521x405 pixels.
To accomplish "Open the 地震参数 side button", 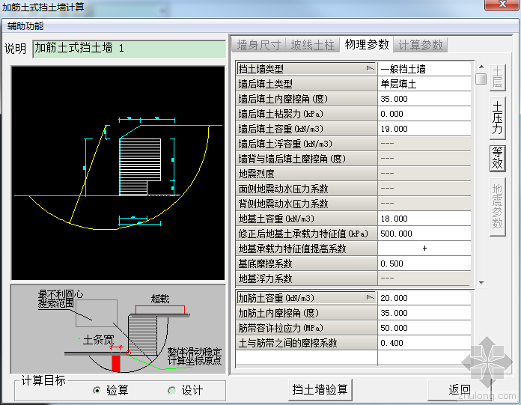I will [497, 207].
